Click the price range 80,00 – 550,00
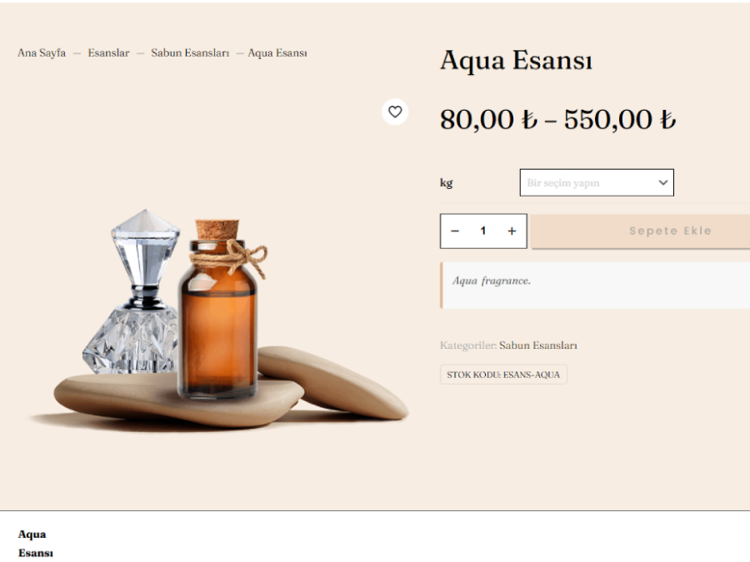 (557, 119)
